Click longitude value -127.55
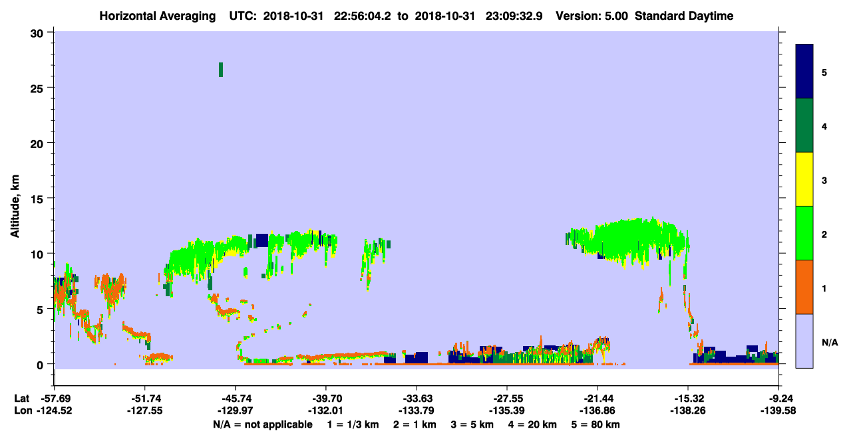Screen dimensions: 865x443 click(144, 410)
